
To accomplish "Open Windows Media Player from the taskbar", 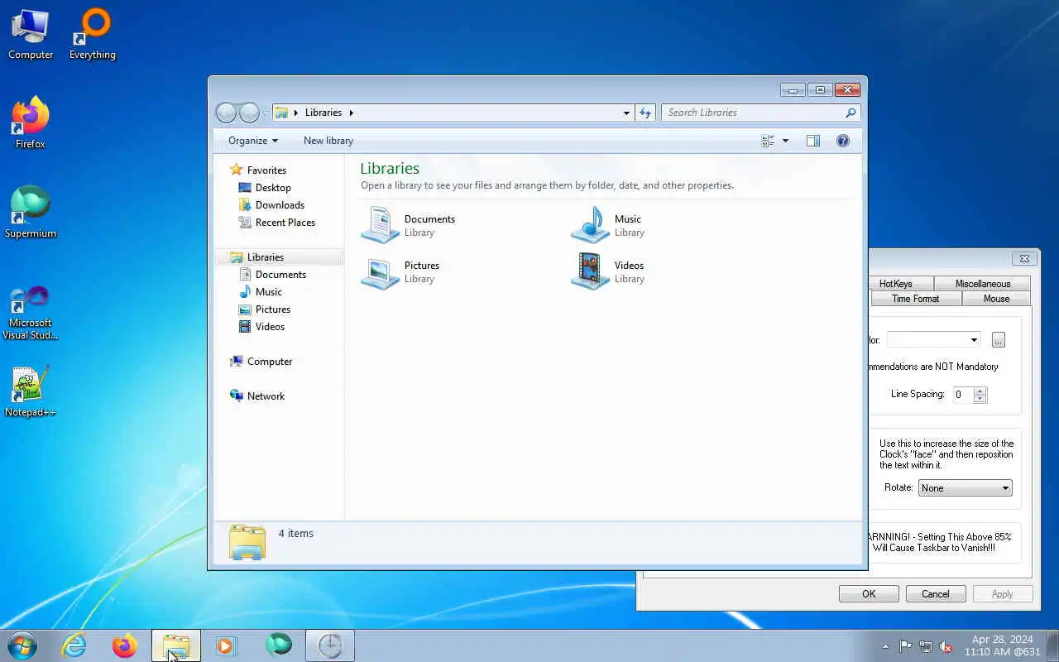I will (226, 645).
